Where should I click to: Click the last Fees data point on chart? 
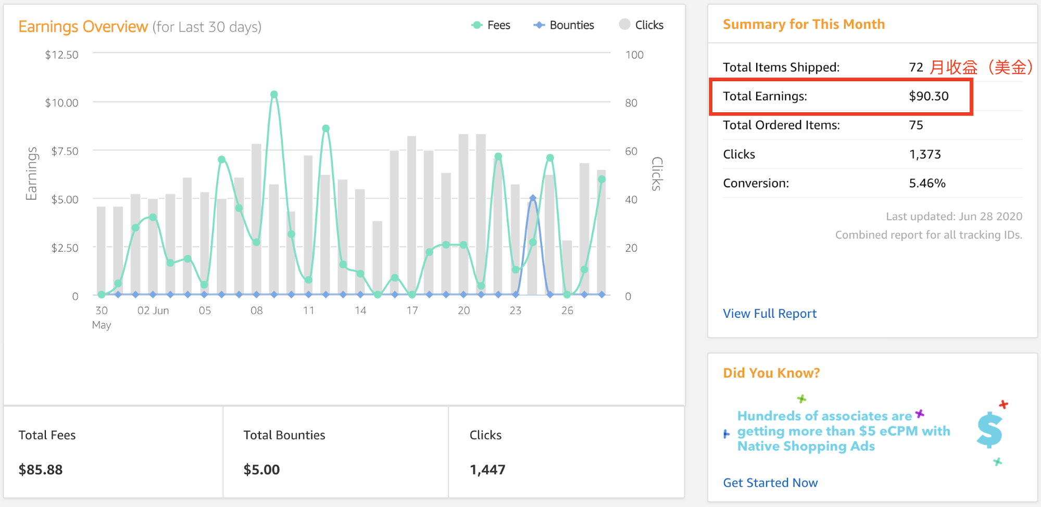point(601,179)
